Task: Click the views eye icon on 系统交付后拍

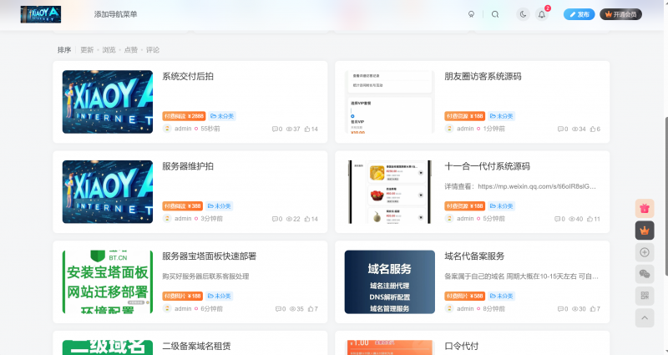Action: click(x=289, y=129)
